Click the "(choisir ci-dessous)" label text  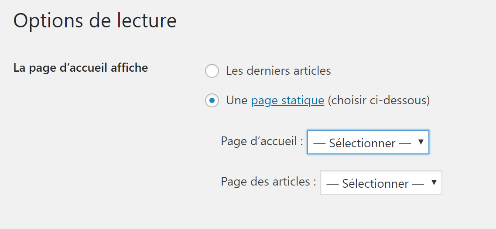[379, 101]
